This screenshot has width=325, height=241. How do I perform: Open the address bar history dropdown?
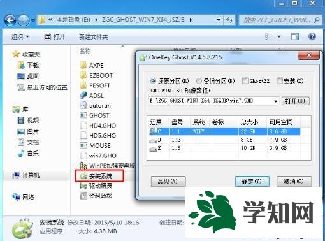point(219,20)
